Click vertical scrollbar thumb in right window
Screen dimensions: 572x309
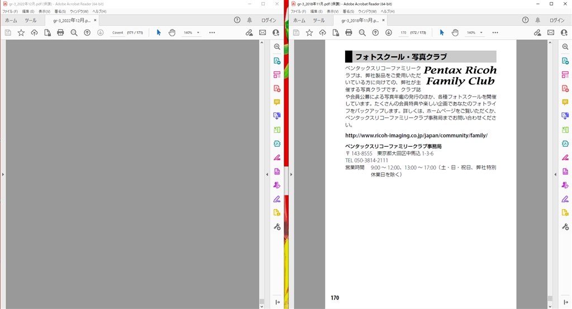tap(550, 298)
